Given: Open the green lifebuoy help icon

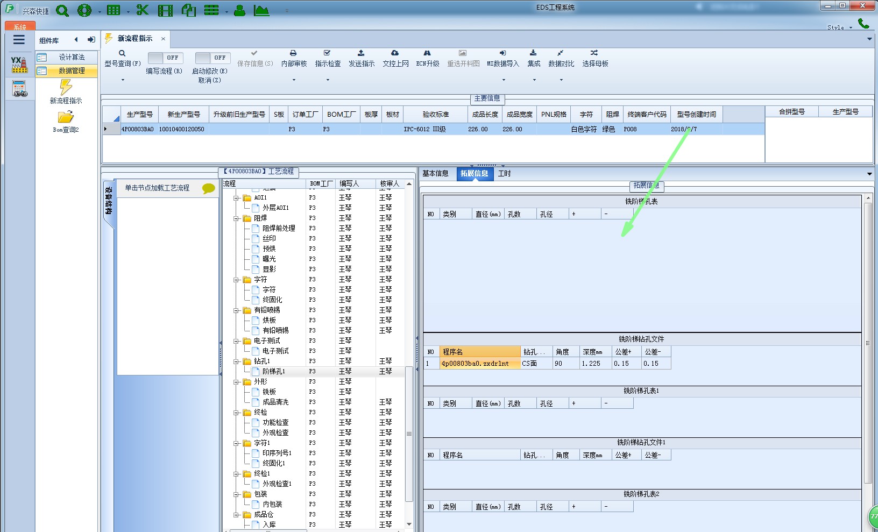Looking at the screenshot, I should (84, 10).
